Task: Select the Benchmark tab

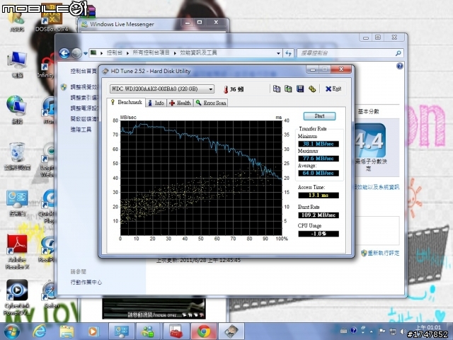Action: tap(126, 102)
